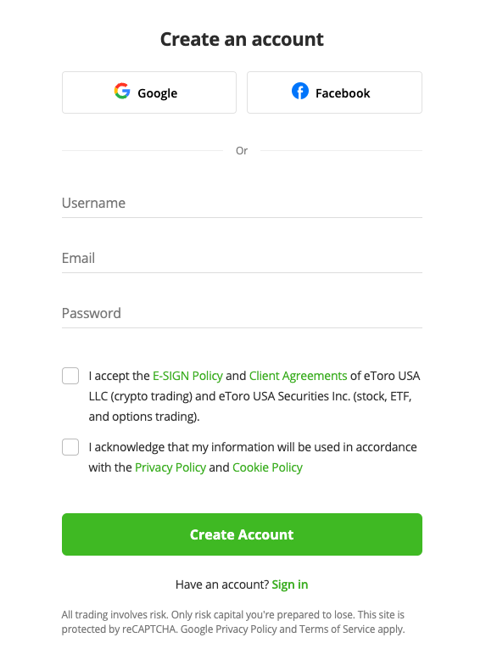Follow the Sign in link
This screenshot has height=671, width=486.
pyautogui.click(x=289, y=584)
